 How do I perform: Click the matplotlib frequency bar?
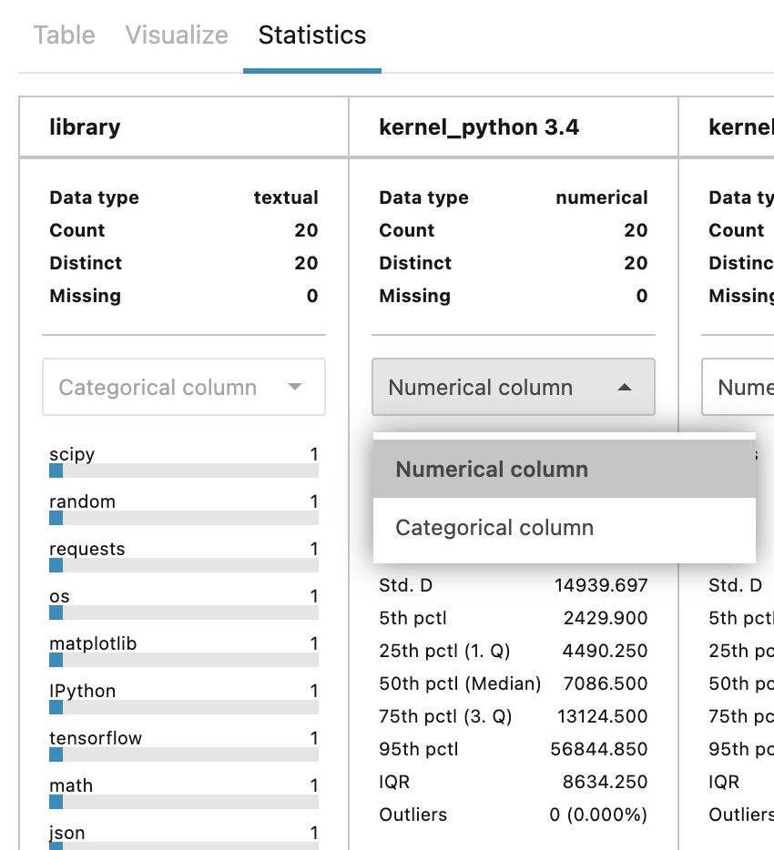coord(183,660)
